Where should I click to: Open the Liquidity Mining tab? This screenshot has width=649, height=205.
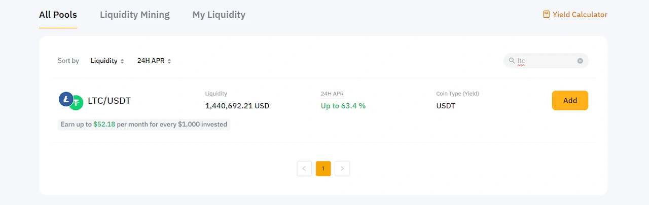(134, 15)
